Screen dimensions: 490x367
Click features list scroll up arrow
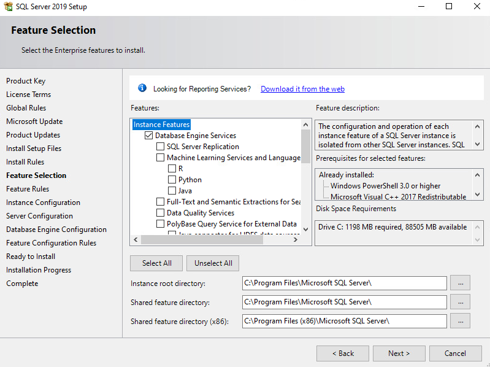305,125
